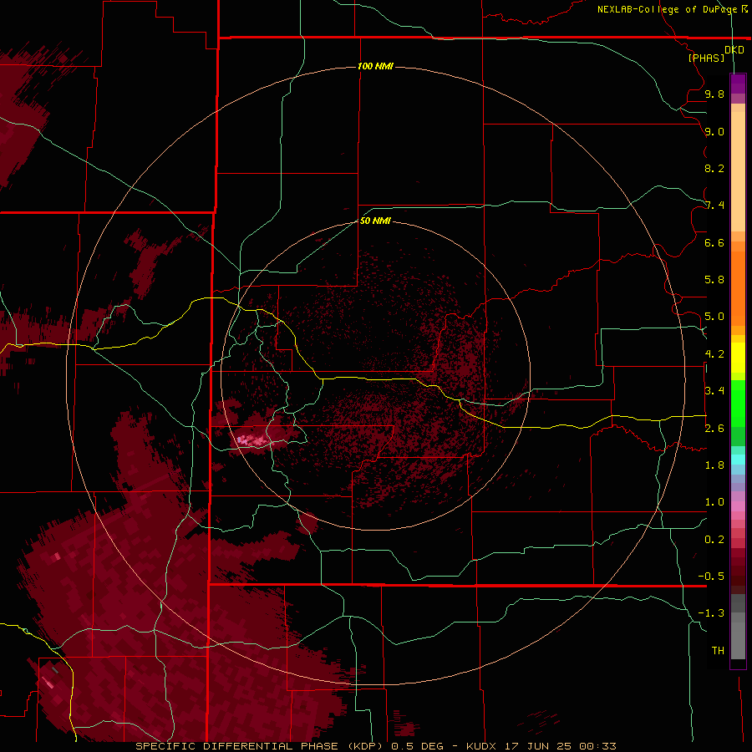Screen dimensions: 752x752
Task: Click the 50 NMI range ring label
Action: click(x=375, y=221)
